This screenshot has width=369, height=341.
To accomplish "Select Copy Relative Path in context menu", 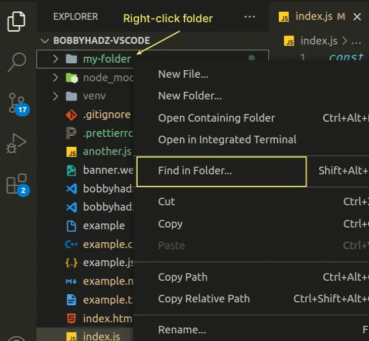I will point(204,299).
